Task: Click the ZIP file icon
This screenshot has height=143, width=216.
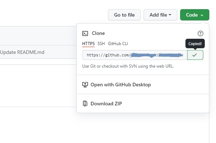Action: (x=85, y=104)
